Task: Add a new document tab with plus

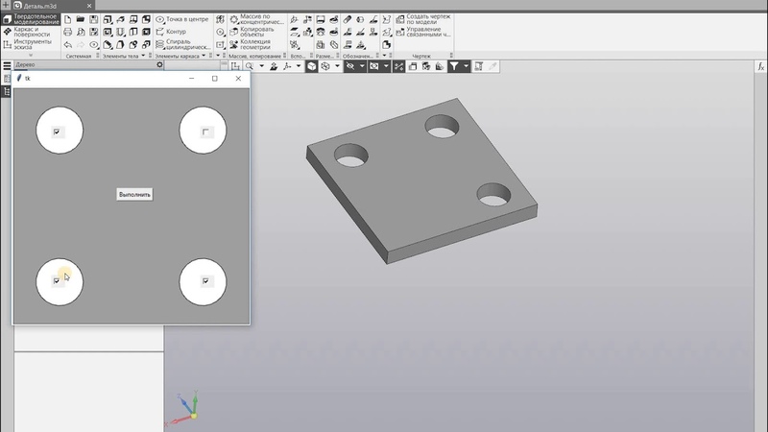Action: point(6,6)
